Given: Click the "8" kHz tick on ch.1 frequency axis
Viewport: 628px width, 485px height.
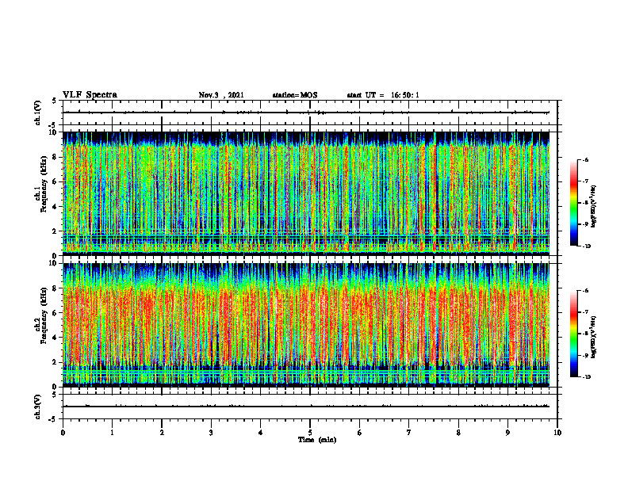Looking at the screenshot, I should pyautogui.click(x=56, y=157).
